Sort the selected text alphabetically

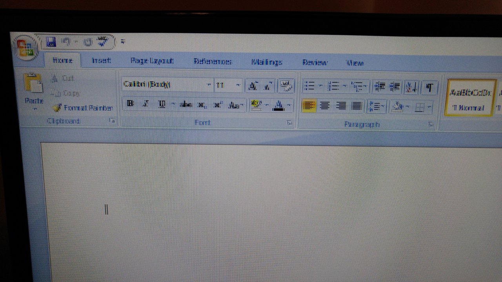click(x=411, y=87)
